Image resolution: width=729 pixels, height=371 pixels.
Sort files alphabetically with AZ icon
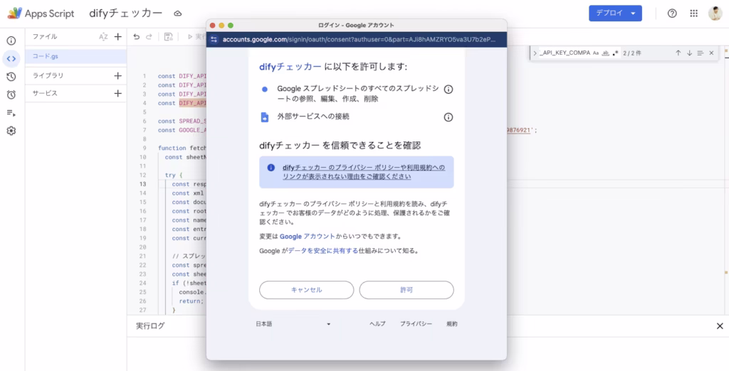pyautogui.click(x=103, y=36)
